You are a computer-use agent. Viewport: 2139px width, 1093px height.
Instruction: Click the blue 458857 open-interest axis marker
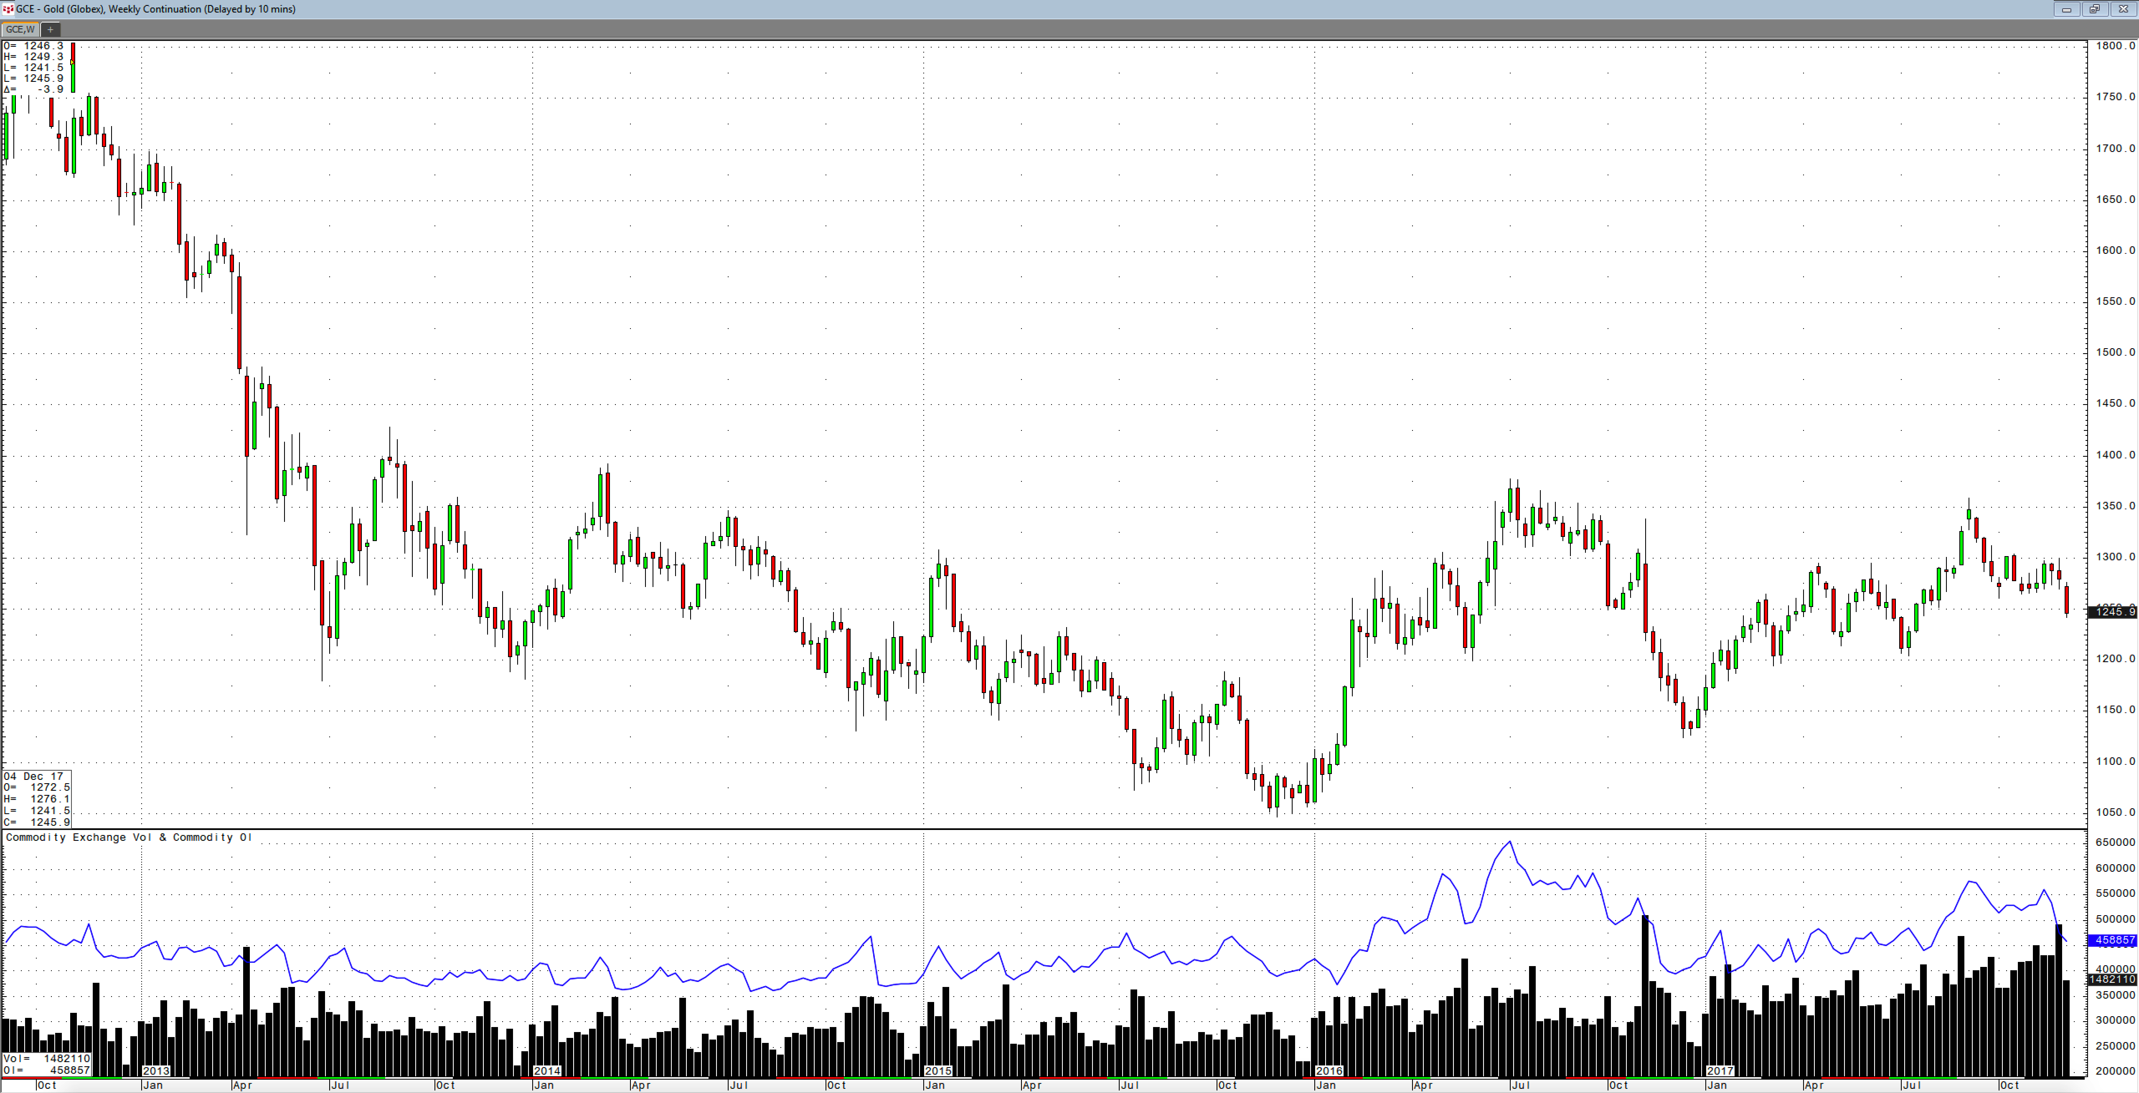pos(2113,940)
